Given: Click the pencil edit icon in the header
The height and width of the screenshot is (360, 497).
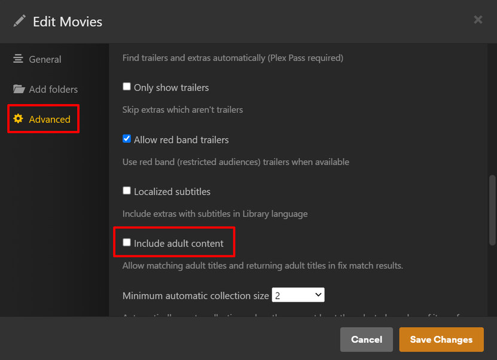Looking at the screenshot, I should pos(20,21).
